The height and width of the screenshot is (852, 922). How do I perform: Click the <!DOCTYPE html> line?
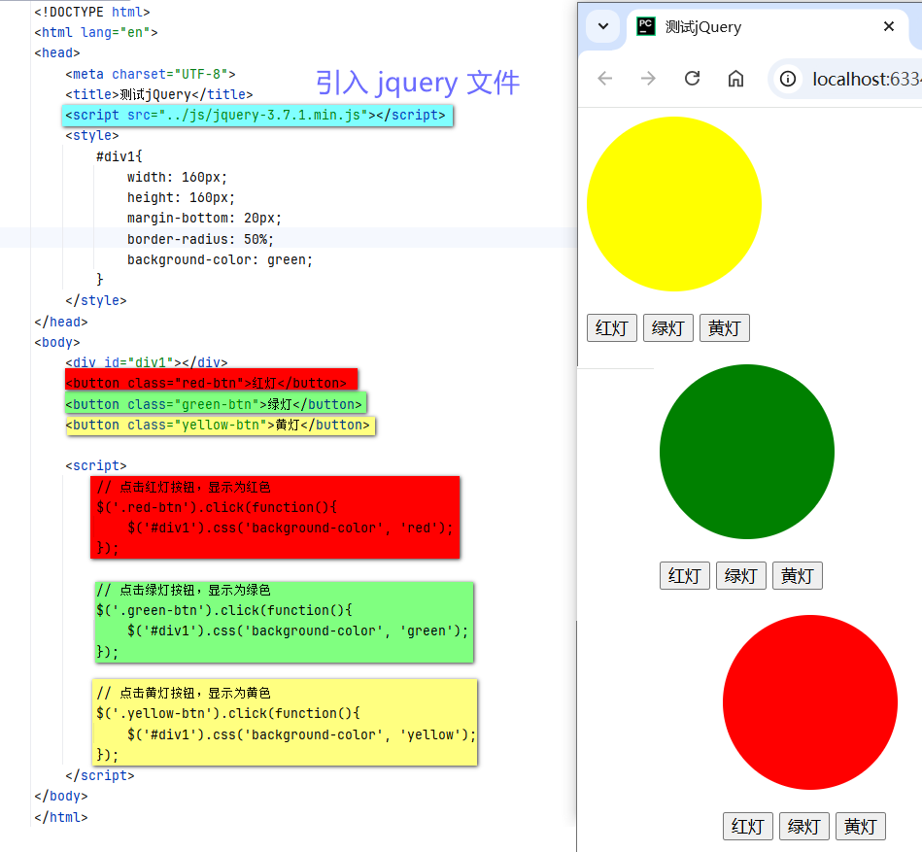92,12
